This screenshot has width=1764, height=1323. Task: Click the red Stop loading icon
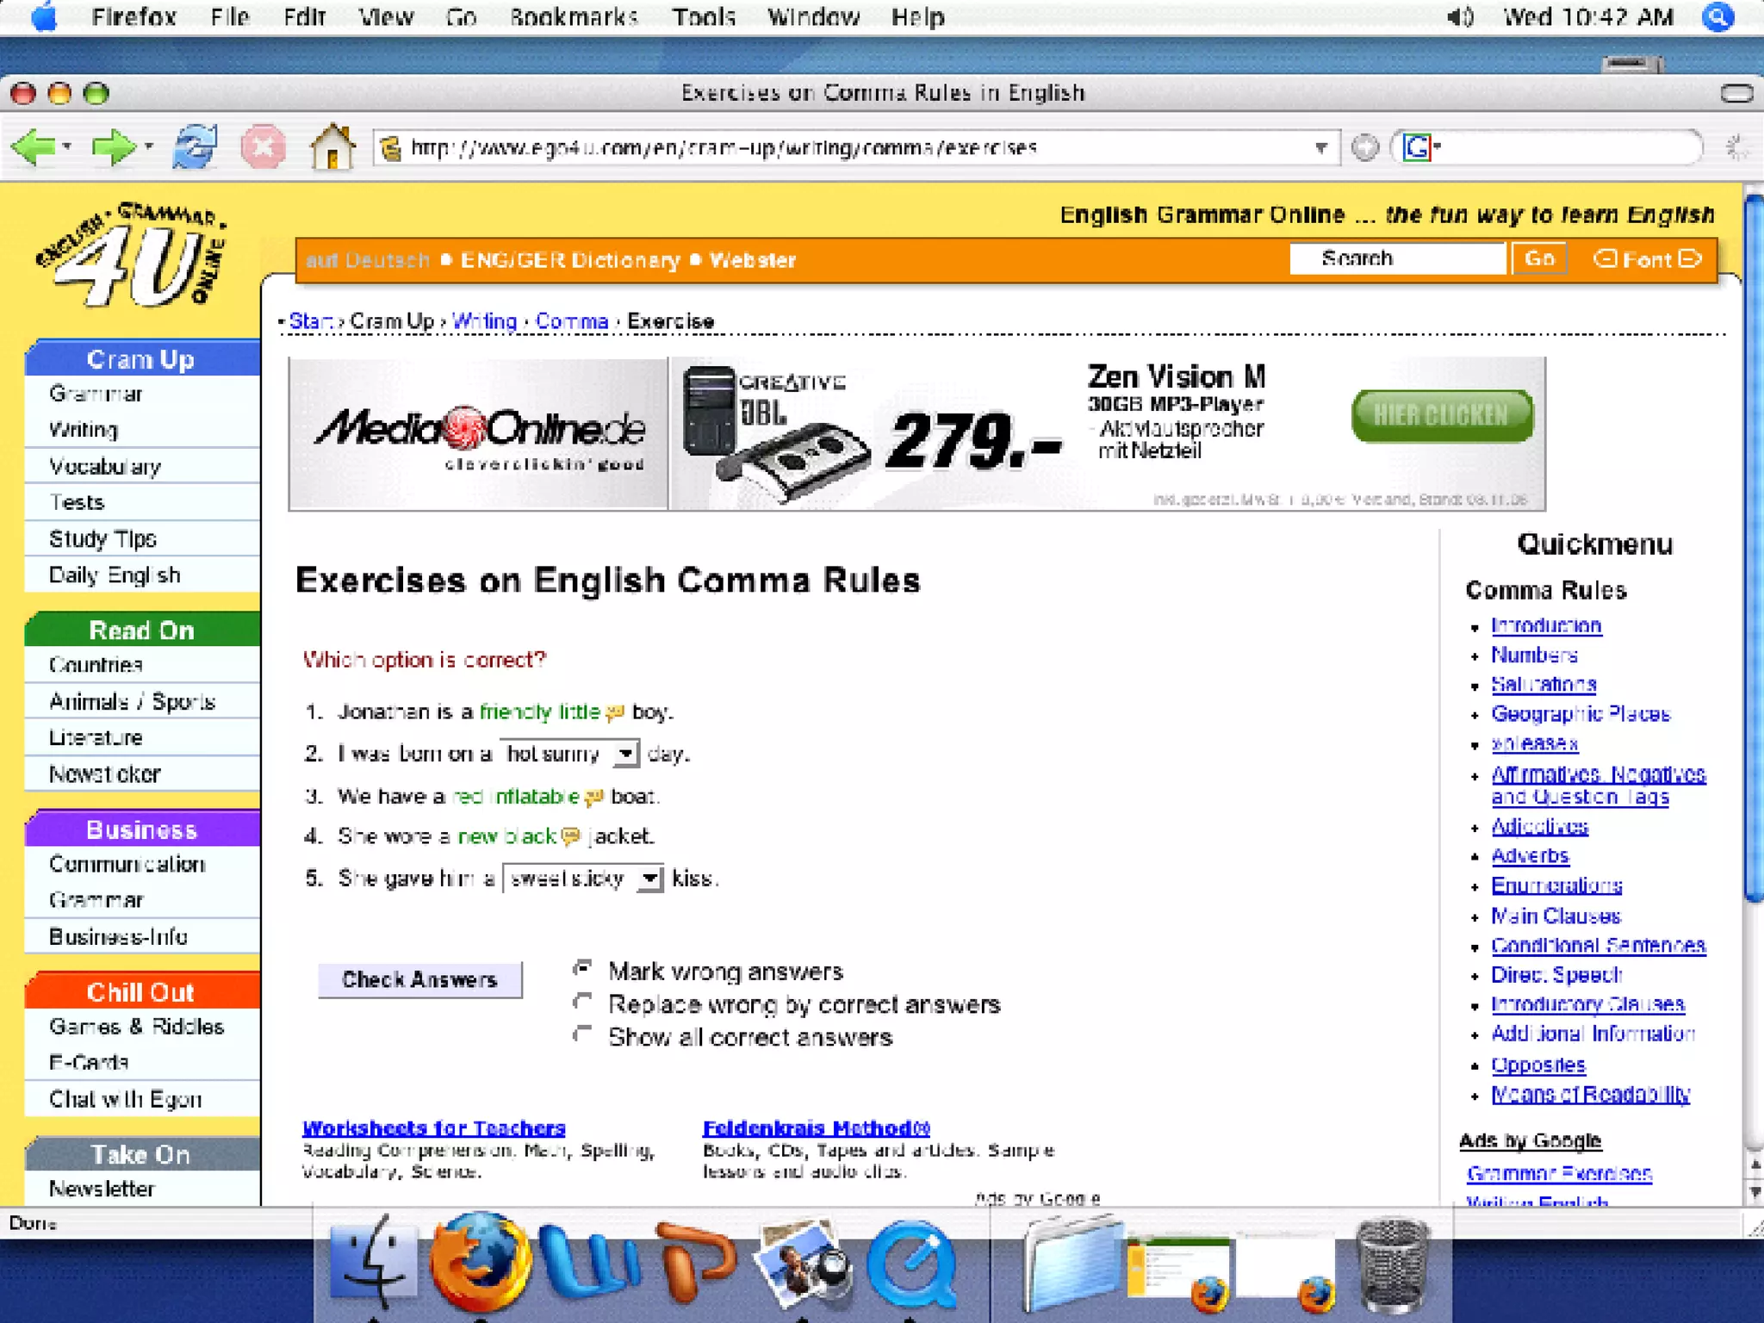pos(263,147)
